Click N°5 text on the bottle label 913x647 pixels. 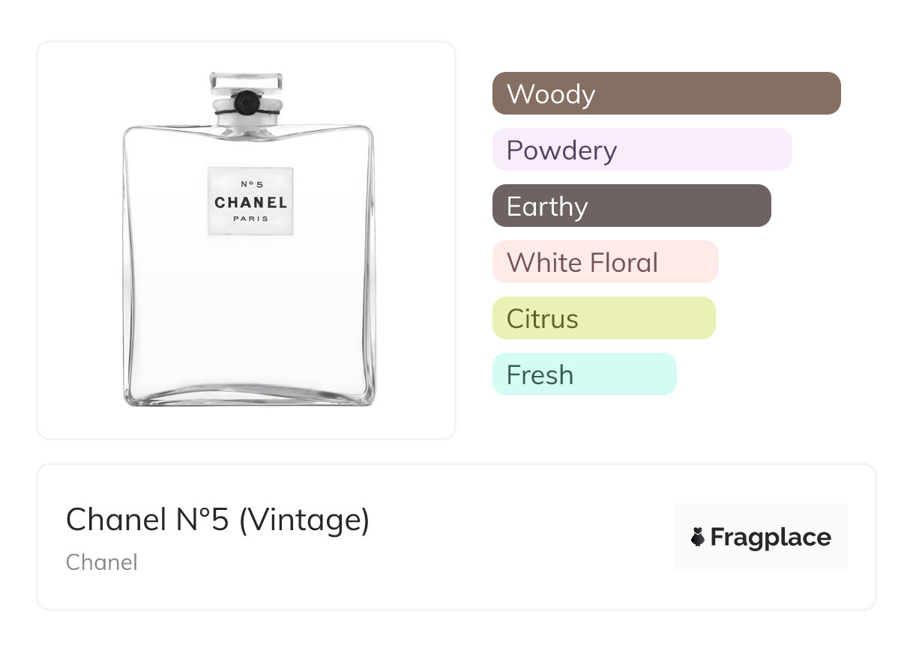[x=250, y=184]
